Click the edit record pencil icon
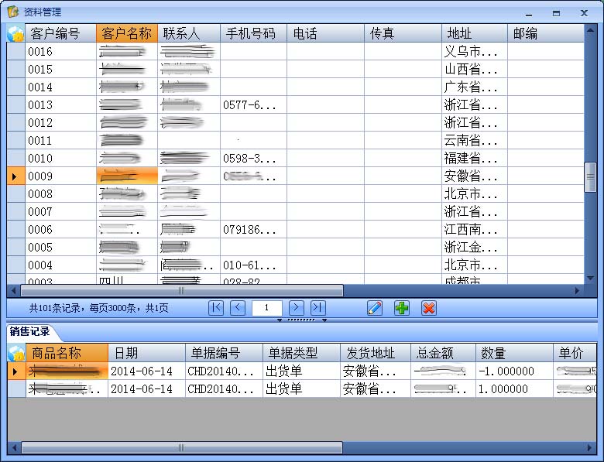Viewport: 604px width, 462px height. click(x=375, y=308)
